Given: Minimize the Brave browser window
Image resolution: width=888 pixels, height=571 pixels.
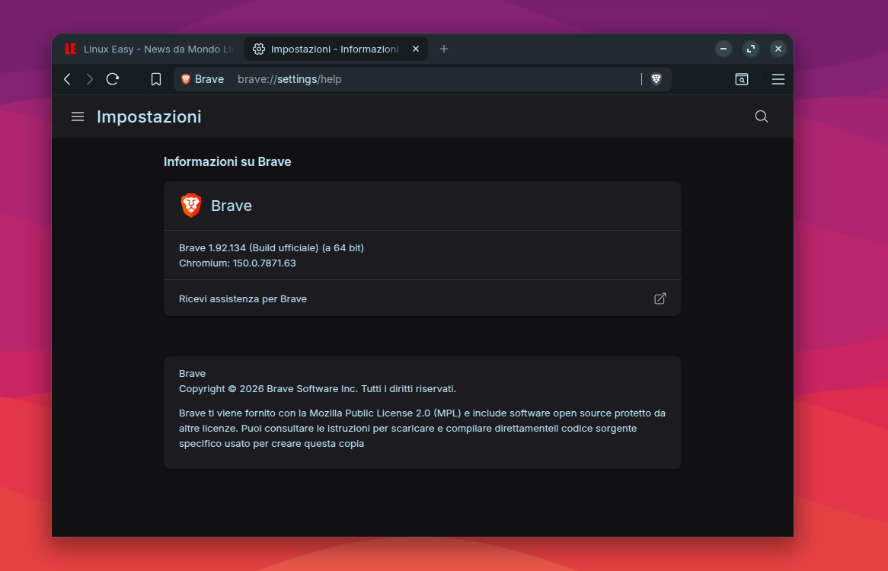Looking at the screenshot, I should tap(723, 49).
